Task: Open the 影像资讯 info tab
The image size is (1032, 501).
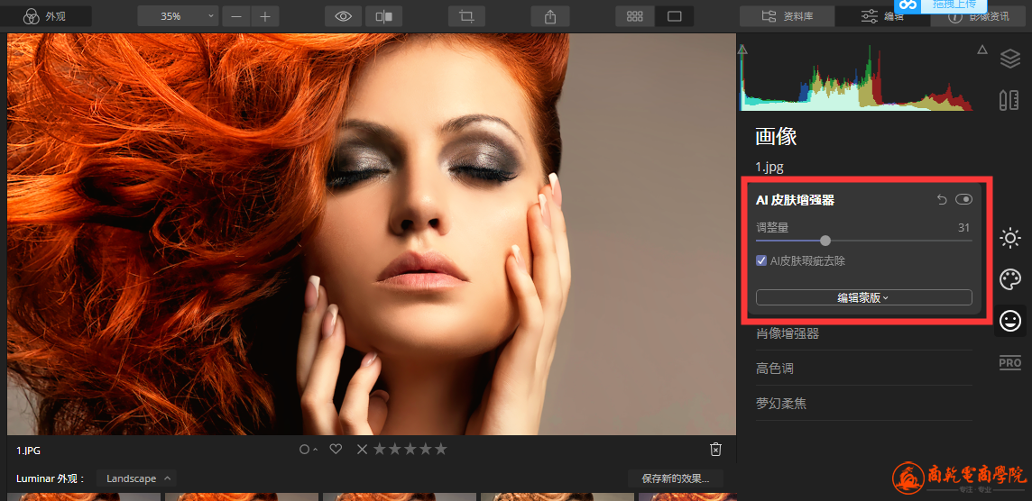Action: pos(978,16)
